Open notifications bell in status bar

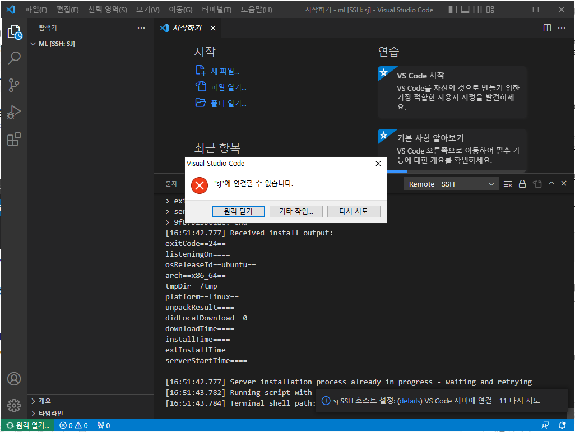click(562, 425)
